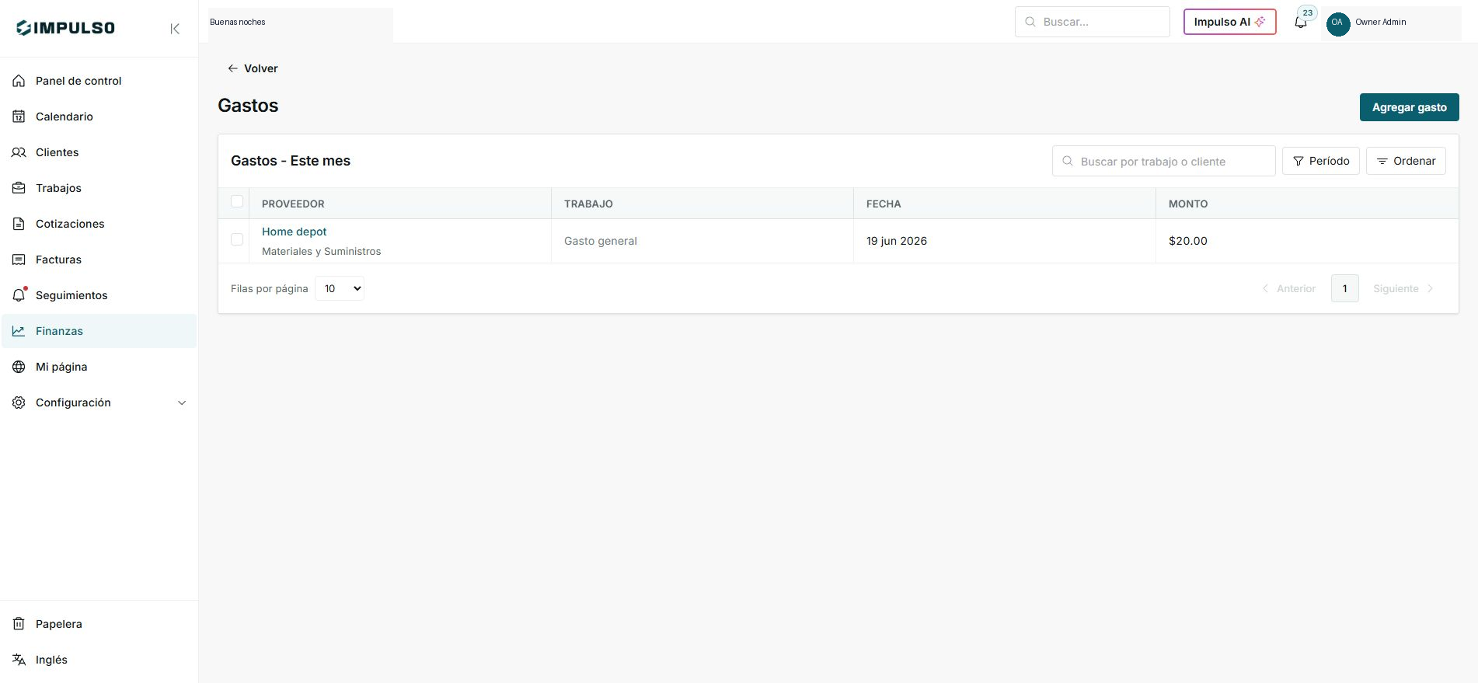1478x683 pixels.
Task: Open the Período filter dropdown
Action: (x=1320, y=161)
